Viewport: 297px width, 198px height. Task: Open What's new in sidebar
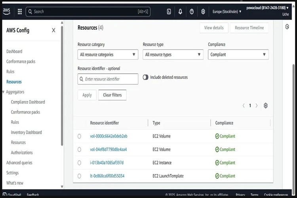tap(15, 183)
